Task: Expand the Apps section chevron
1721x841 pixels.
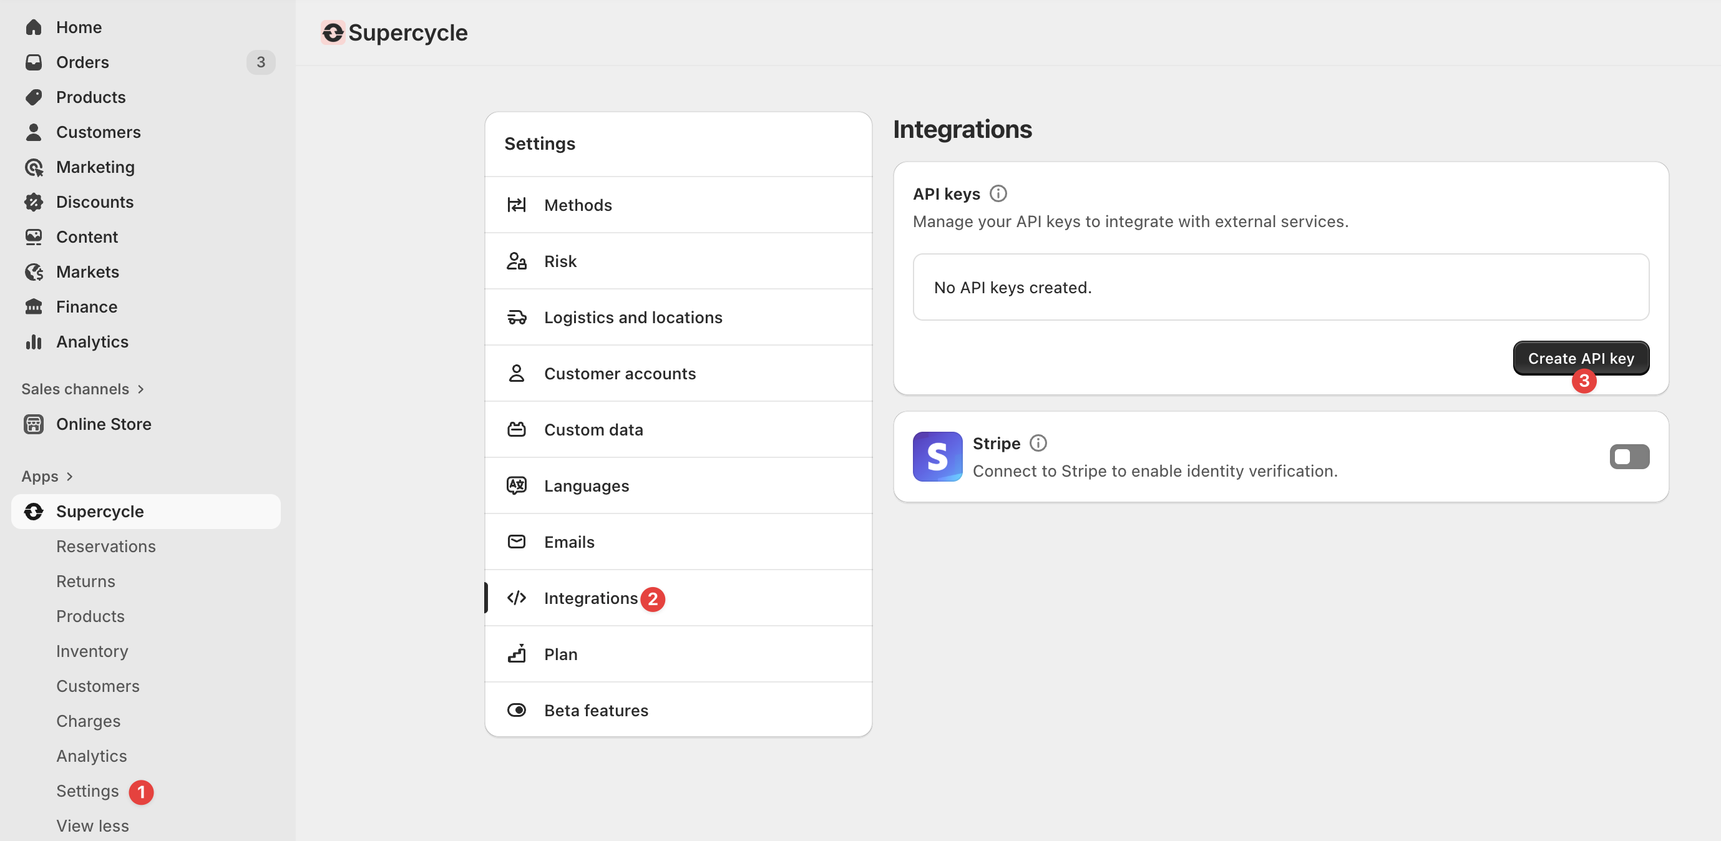Action: 69,476
